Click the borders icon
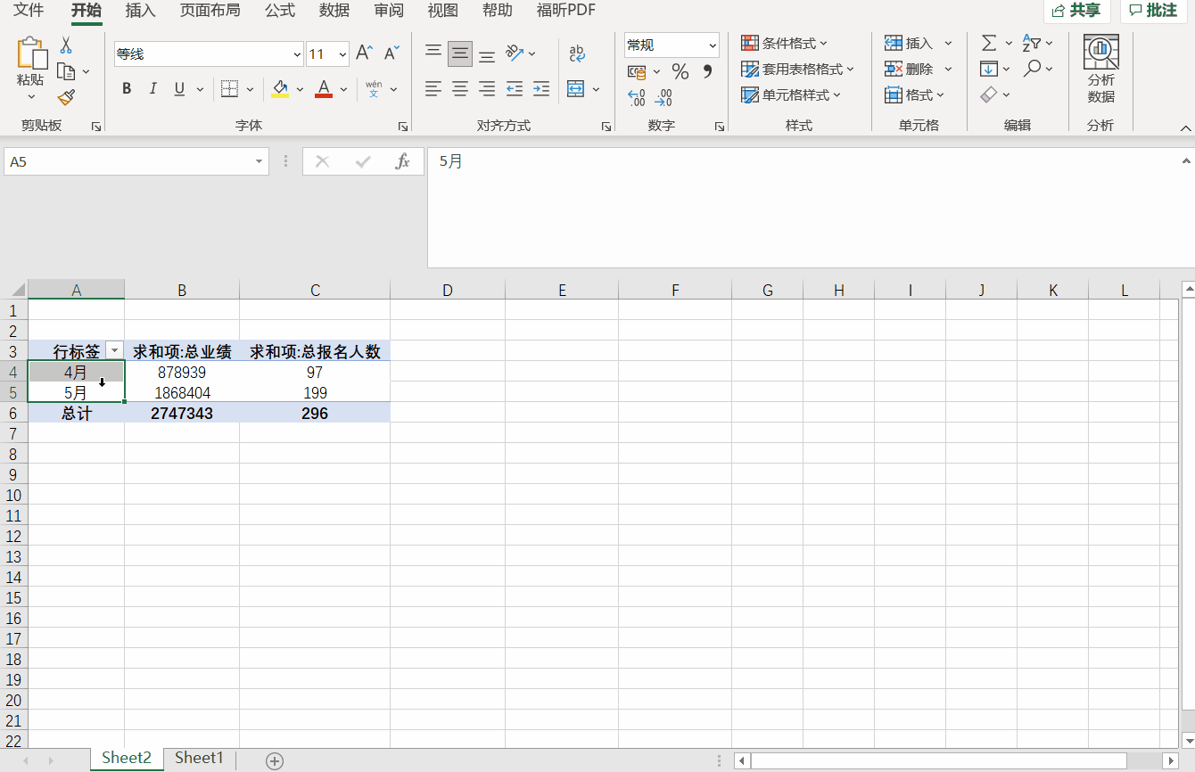Image resolution: width=1195 pixels, height=772 pixels. tap(229, 88)
